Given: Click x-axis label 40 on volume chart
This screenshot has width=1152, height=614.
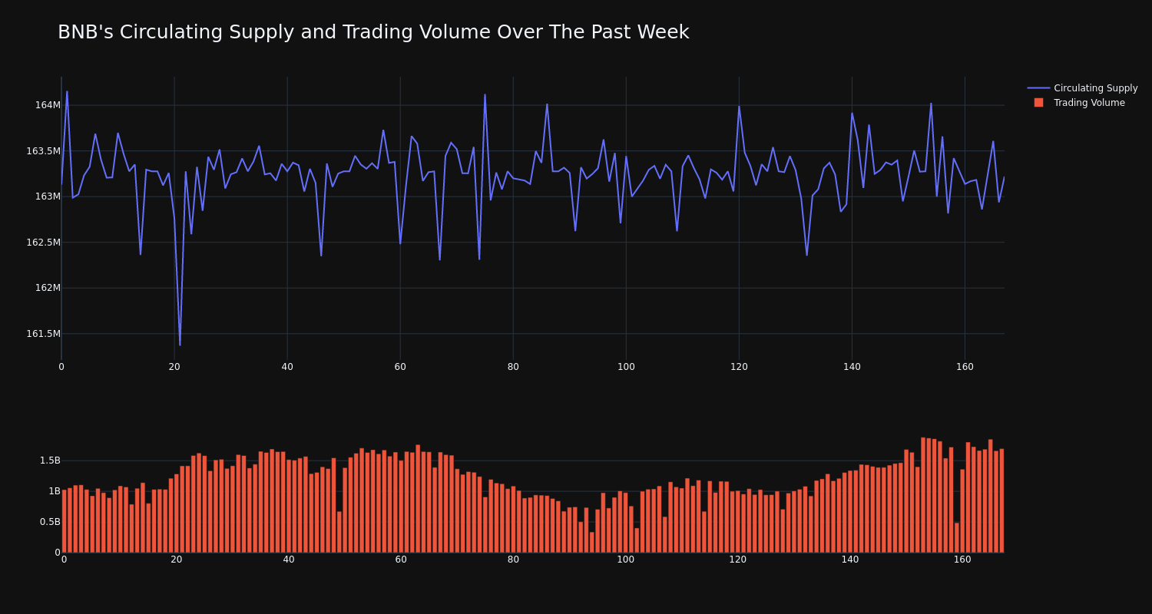Looking at the screenshot, I should point(289,560).
